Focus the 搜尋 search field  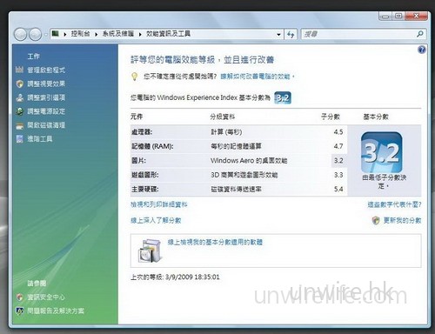tap(358, 34)
